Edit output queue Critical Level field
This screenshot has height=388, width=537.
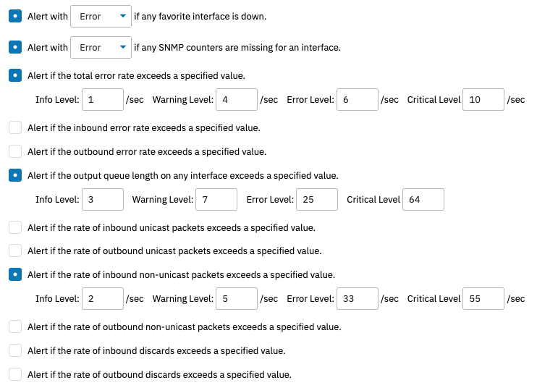[423, 199]
